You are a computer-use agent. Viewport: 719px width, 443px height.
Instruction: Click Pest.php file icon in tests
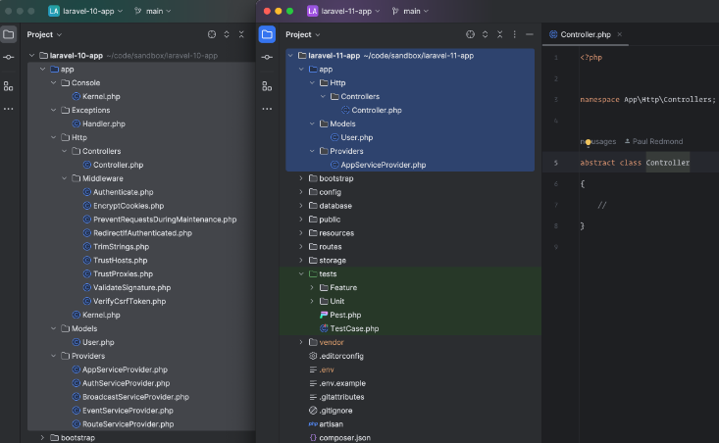point(324,315)
